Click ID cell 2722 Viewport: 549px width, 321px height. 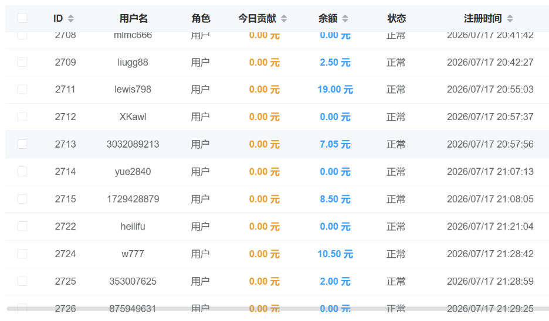point(66,226)
